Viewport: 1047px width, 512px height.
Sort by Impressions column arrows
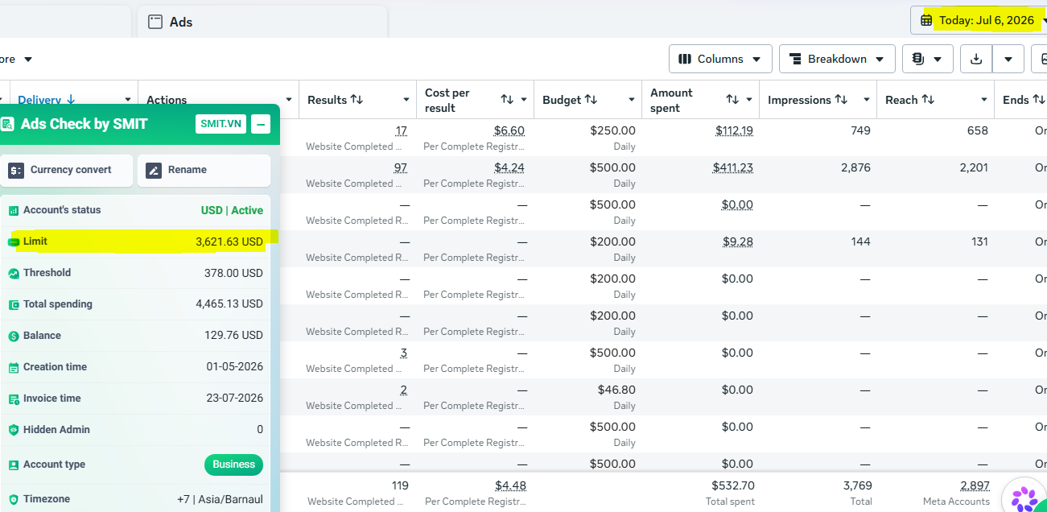(841, 100)
